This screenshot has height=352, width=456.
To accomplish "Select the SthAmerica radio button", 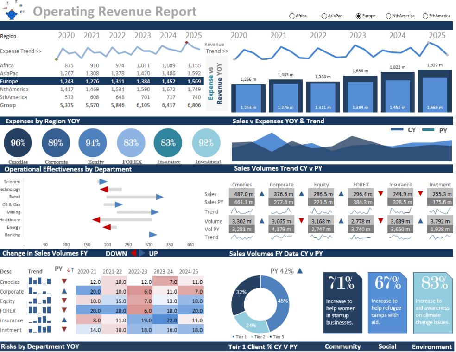I will pyautogui.click(x=425, y=16).
